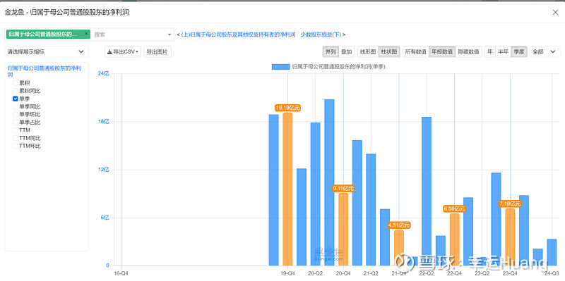565x281 pixels.
Task: Remove the green selected indicator tag
Action: [x=86, y=33]
